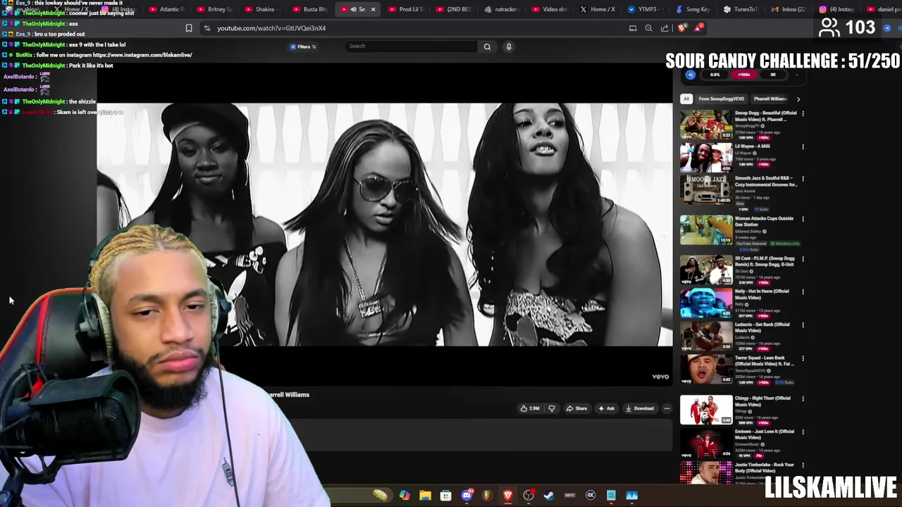Open more actions three-dot menu under video

[x=667, y=408]
